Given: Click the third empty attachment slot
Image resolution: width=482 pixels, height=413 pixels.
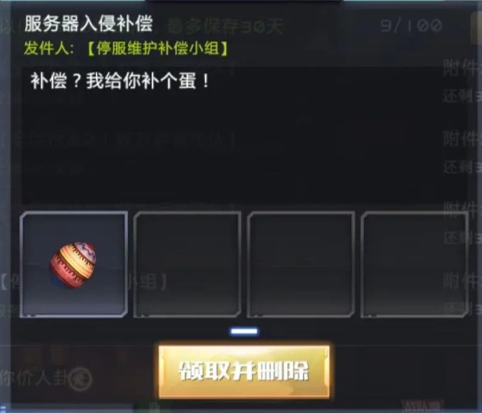Looking at the screenshot, I should (x=301, y=264).
